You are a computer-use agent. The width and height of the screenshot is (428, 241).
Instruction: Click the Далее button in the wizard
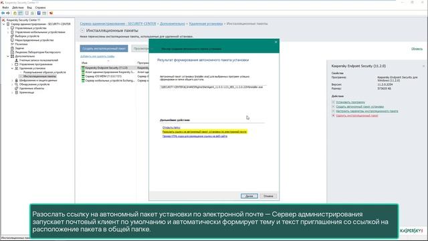pyautogui.click(x=249, y=196)
